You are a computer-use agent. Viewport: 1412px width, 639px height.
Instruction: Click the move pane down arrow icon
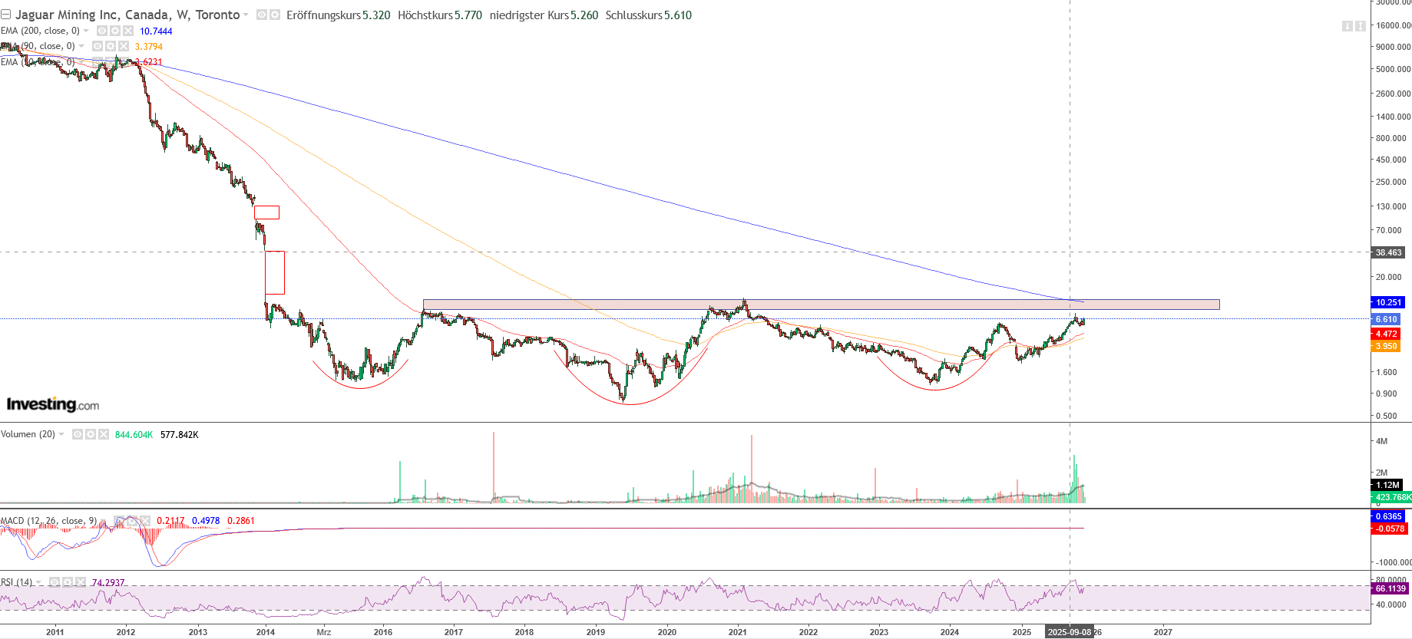[1347, 26]
